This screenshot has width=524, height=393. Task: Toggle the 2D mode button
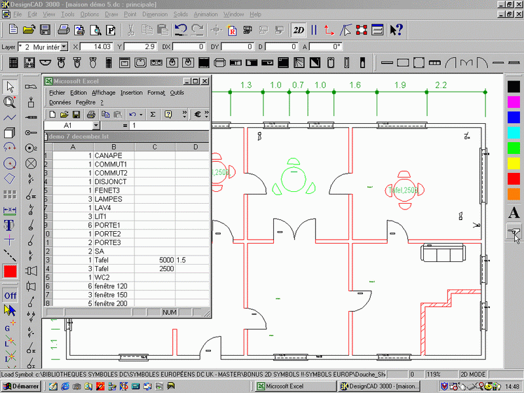(298, 30)
